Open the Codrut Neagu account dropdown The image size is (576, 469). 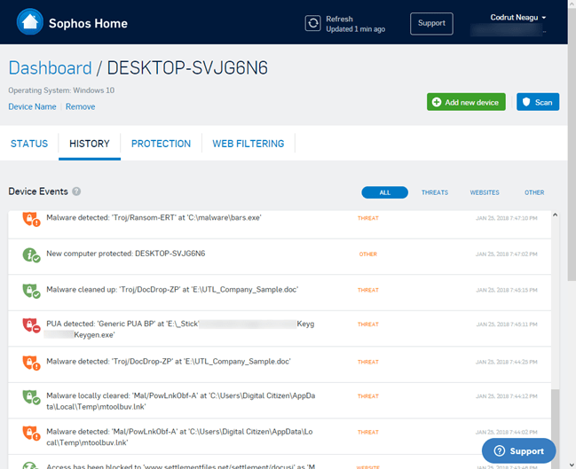pos(518,18)
